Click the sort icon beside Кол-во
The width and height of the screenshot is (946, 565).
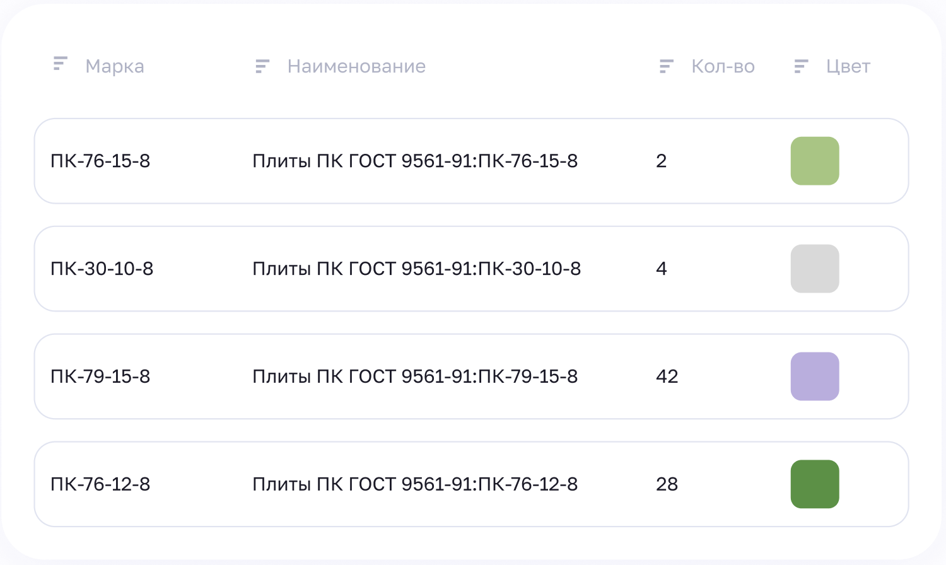click(667, 66)
